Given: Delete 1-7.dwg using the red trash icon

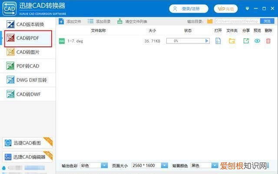Looking at the screenshot, I should pyautogui.click(x=268, y=41).
